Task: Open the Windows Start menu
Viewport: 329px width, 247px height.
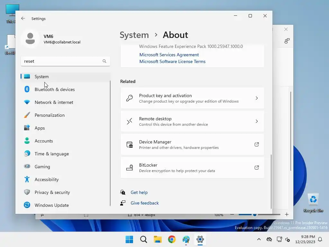Action: click(x=129, y=239)
